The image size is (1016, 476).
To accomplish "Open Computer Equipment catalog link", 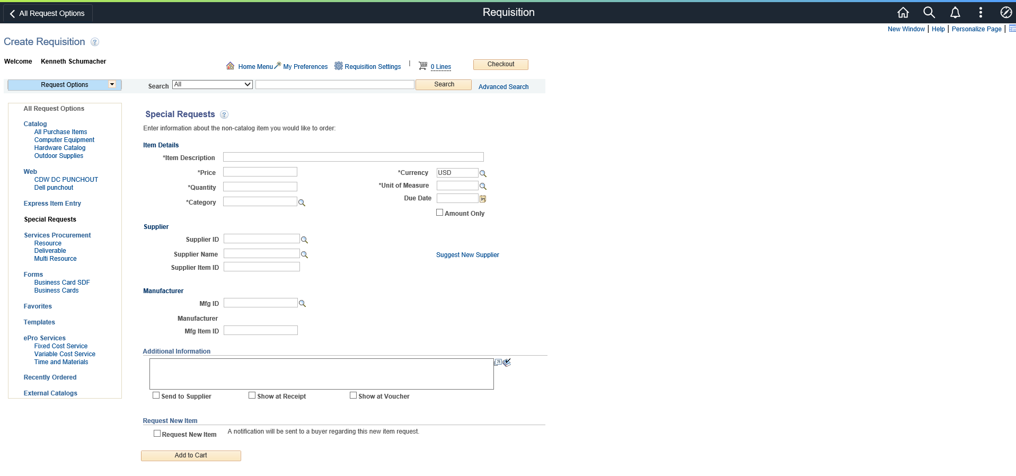I will pyautogui.click(x=64, y=140).
